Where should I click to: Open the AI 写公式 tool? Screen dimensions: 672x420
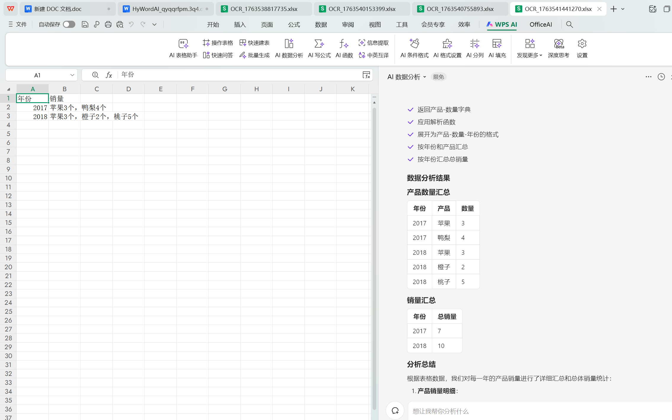click(x=319, y=48)
